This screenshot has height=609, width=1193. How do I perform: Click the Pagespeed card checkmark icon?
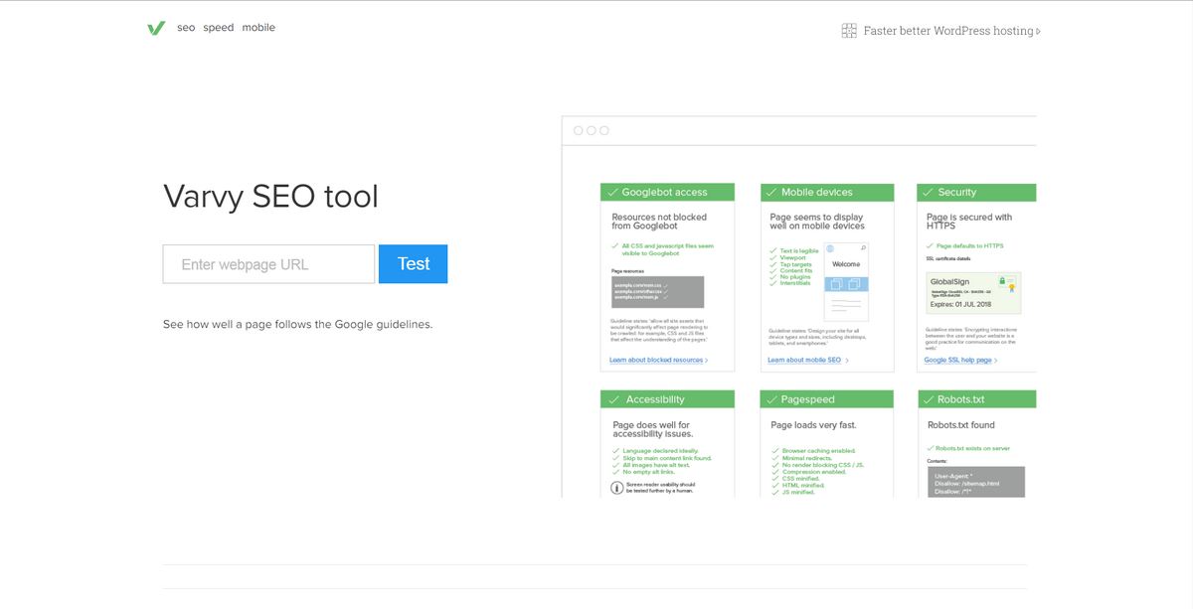(771, 399)
